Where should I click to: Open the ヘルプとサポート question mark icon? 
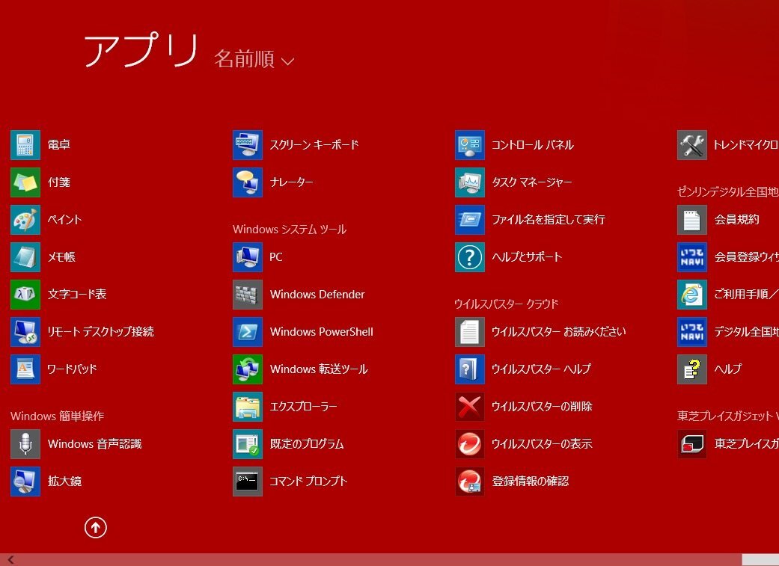pos(469,257)
